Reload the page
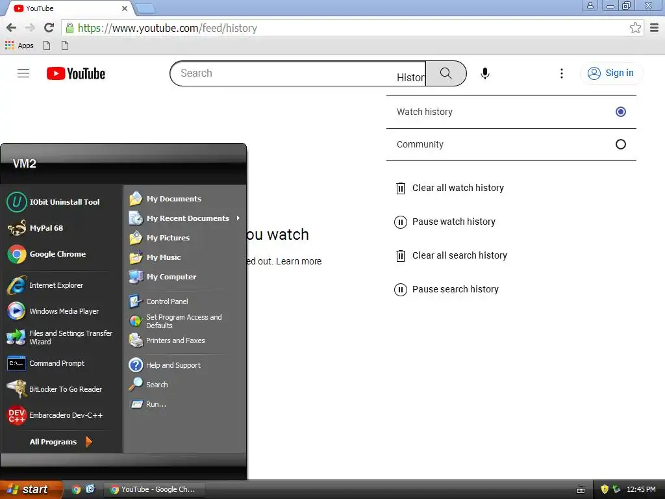The width and height of the screenshot is (665, 499). point(49,28)
